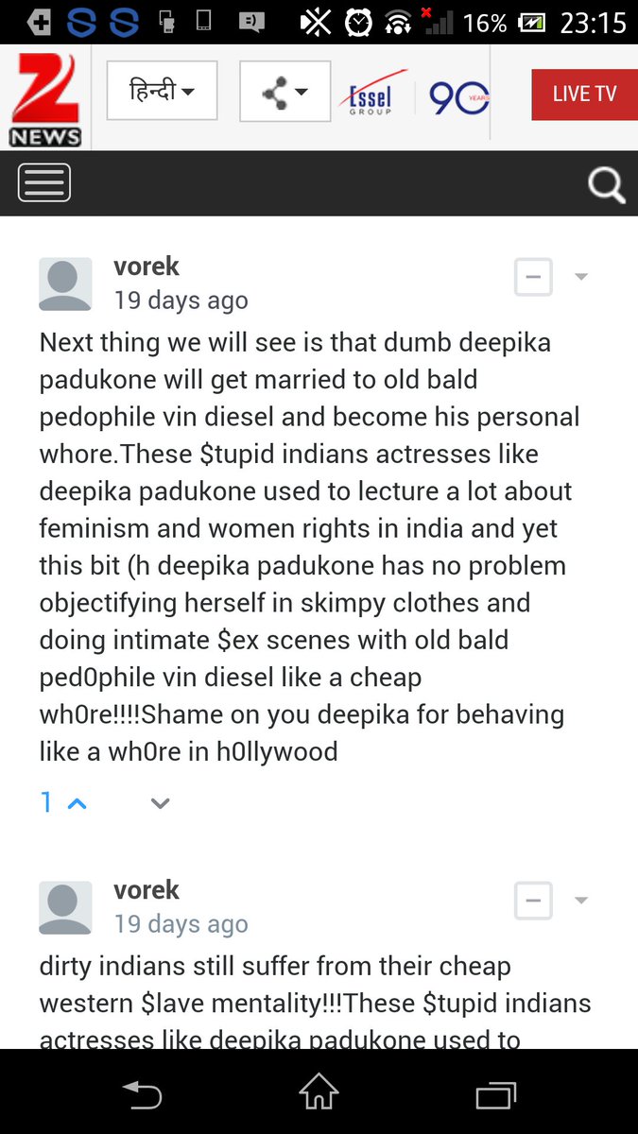Open the share icon dropdown
This screenshot has width=638, height=1134.
(x=285, y=92)
